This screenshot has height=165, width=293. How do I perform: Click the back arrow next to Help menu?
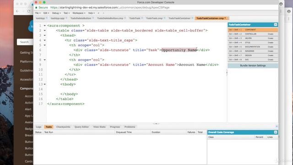[98, 13]
